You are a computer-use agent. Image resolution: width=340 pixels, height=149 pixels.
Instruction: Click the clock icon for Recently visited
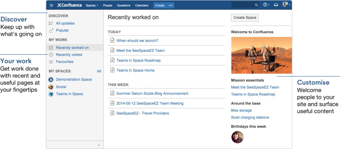(x=51, y=55)
